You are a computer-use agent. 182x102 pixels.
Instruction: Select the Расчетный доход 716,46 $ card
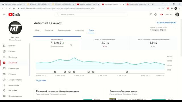tap(57, 43)
